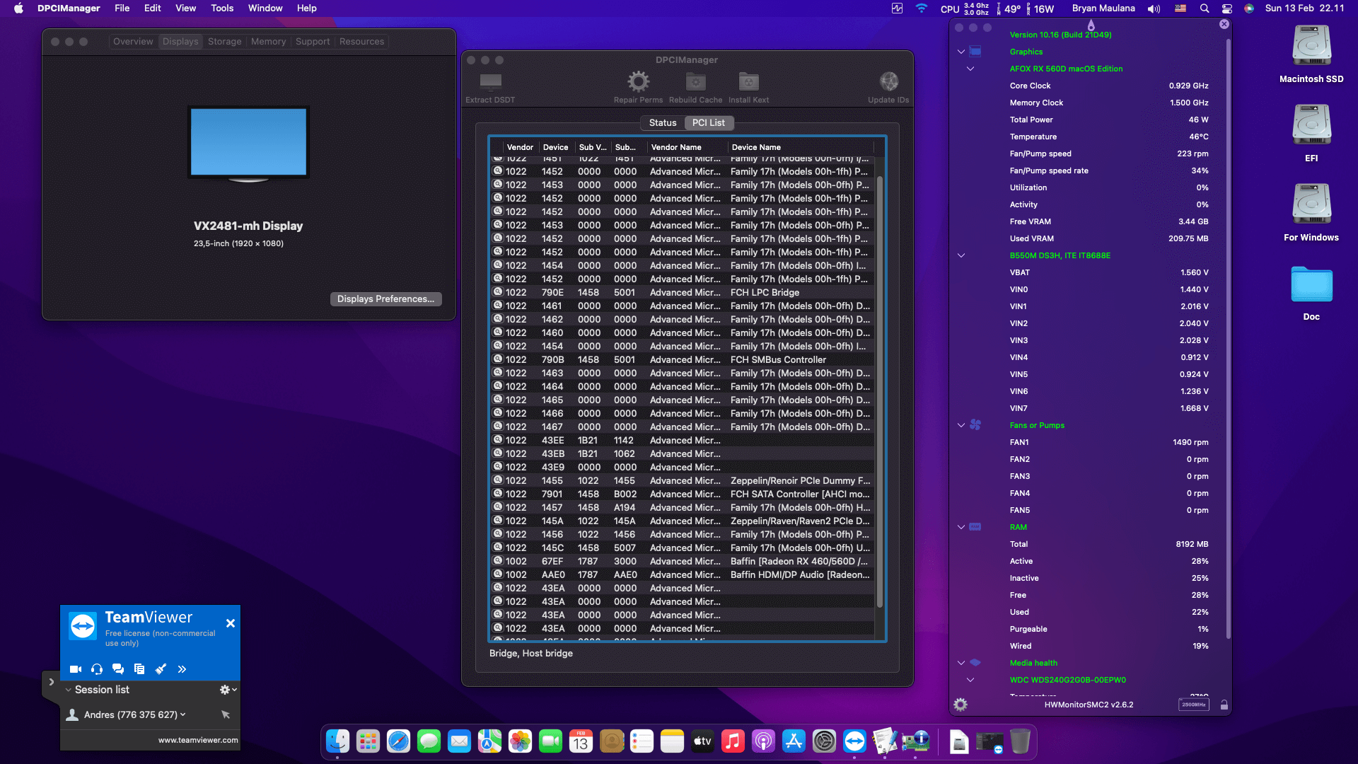Collapse the Media health section
Image resolution: width=1358 pixels, height=764 pixels.
(961, 663)
